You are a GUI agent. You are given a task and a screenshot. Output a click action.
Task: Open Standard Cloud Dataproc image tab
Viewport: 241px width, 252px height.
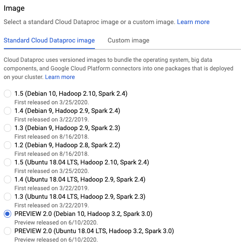(49, 40)
